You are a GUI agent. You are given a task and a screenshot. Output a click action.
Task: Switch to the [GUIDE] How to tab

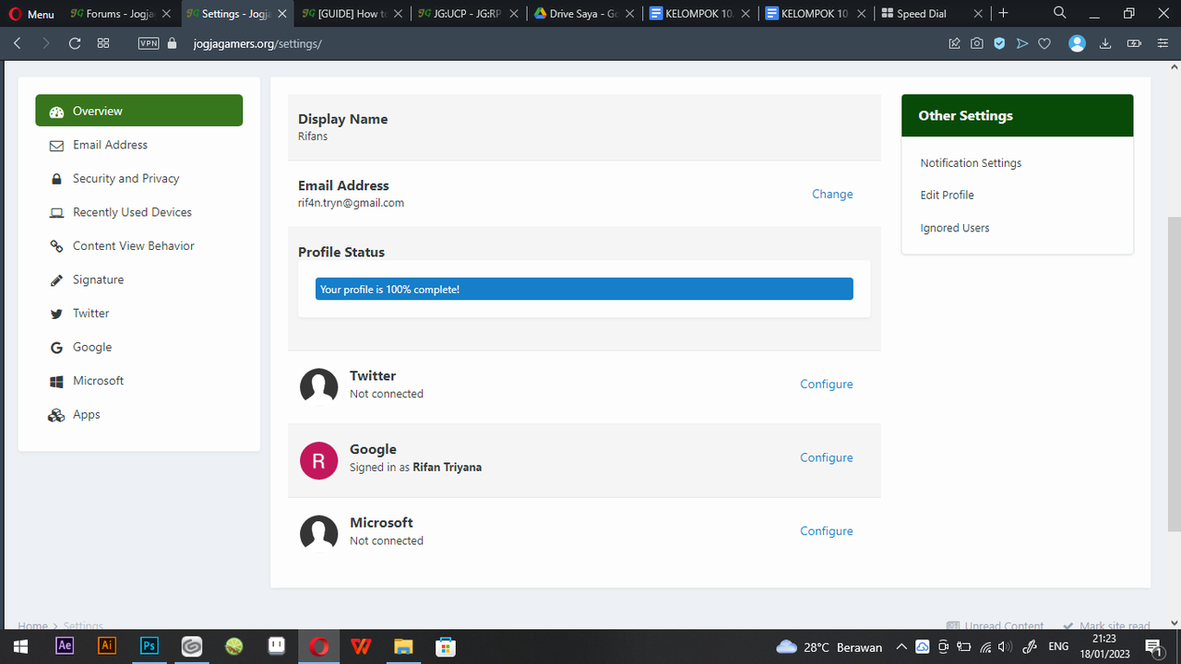[x=352, y=14]
